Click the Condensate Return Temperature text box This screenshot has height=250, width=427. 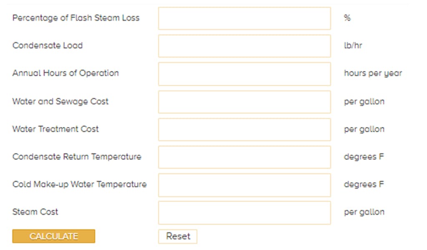(244, 157)
